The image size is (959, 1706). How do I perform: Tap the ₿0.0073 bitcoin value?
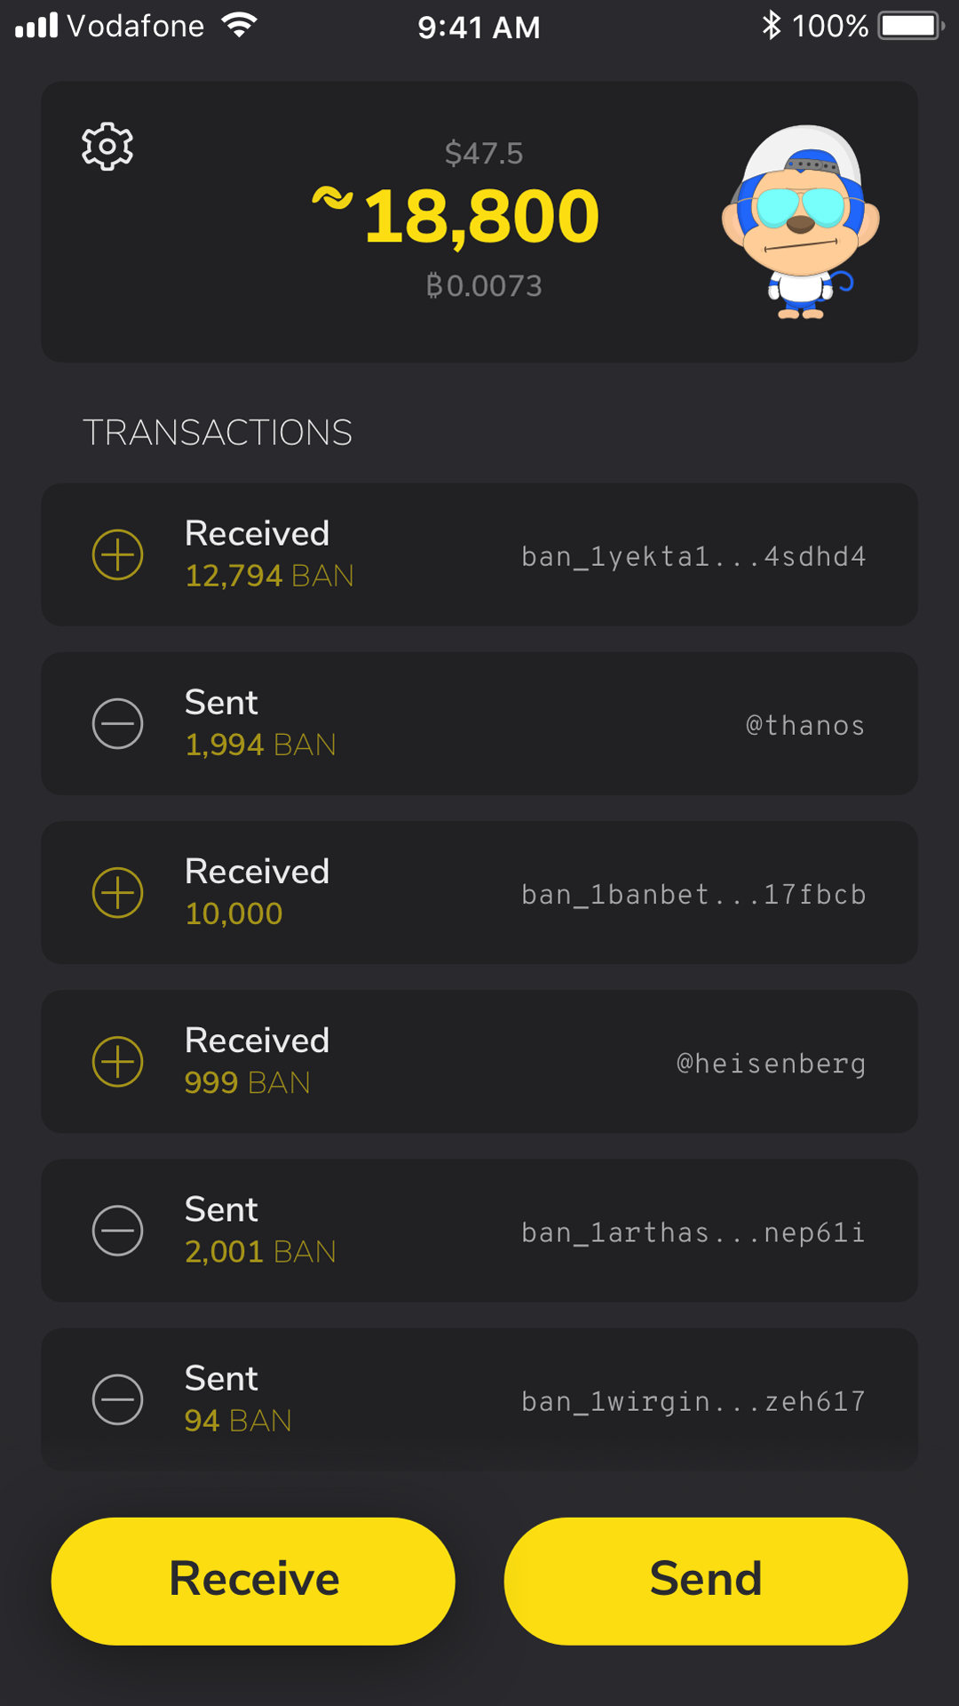pos(484,286)
